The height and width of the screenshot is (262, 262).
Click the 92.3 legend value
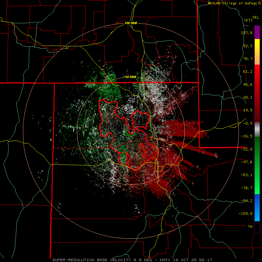click(x=248, y=46)
